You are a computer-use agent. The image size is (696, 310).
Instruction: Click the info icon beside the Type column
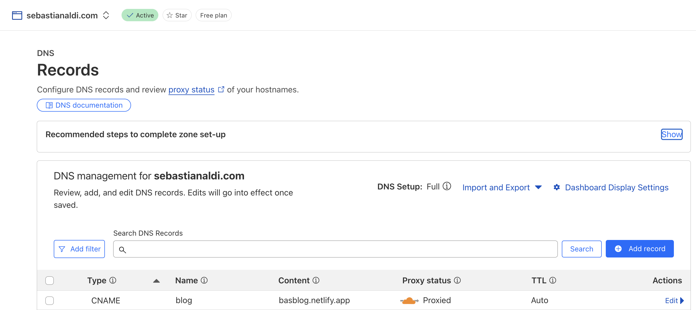[x=113, y=280]
